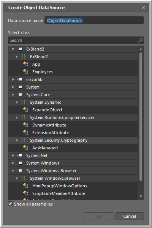Close the Create Object Data Source dialog

click(x=143, y=8)
